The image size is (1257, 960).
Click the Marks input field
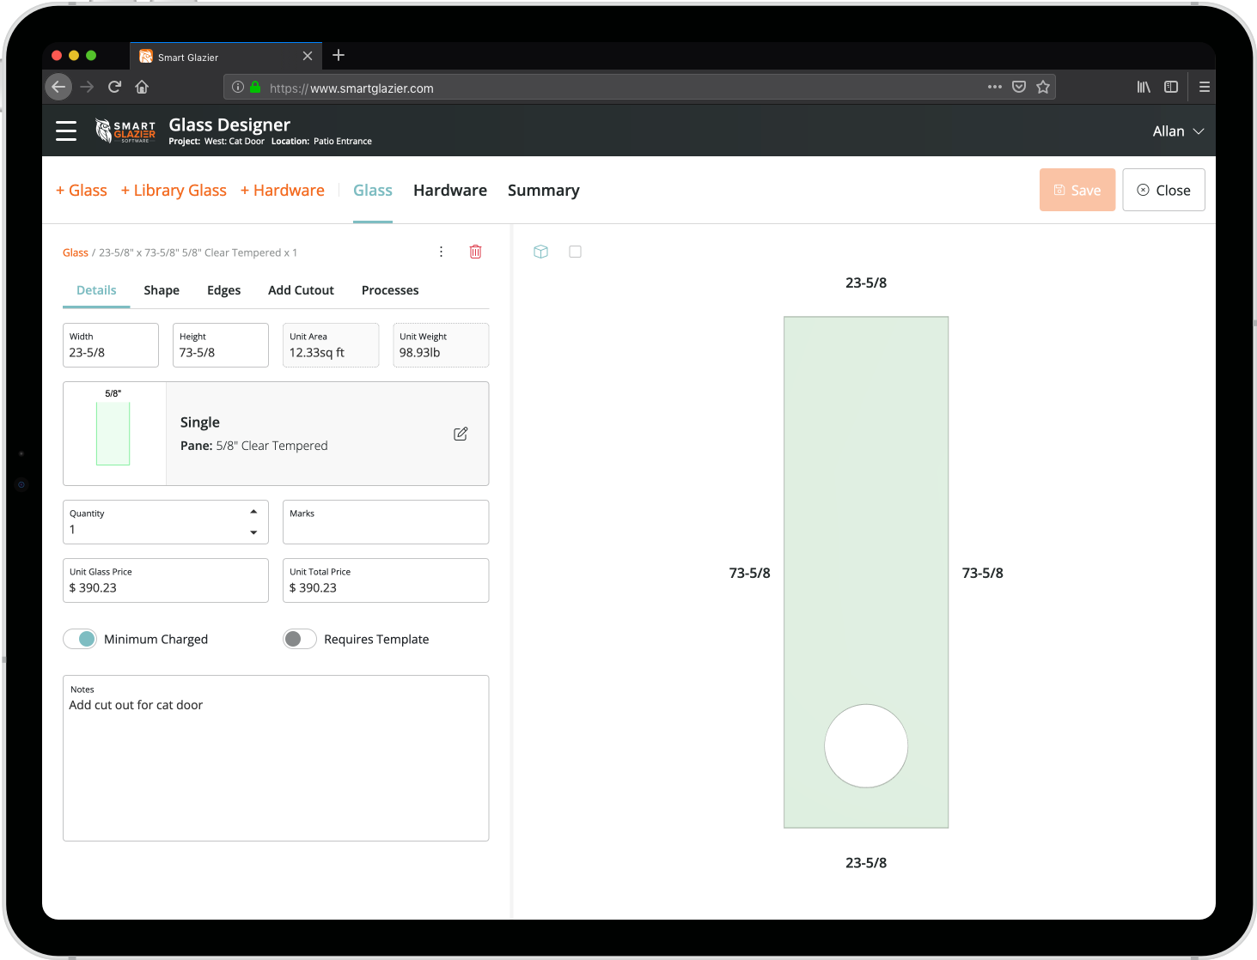point(386,522)
